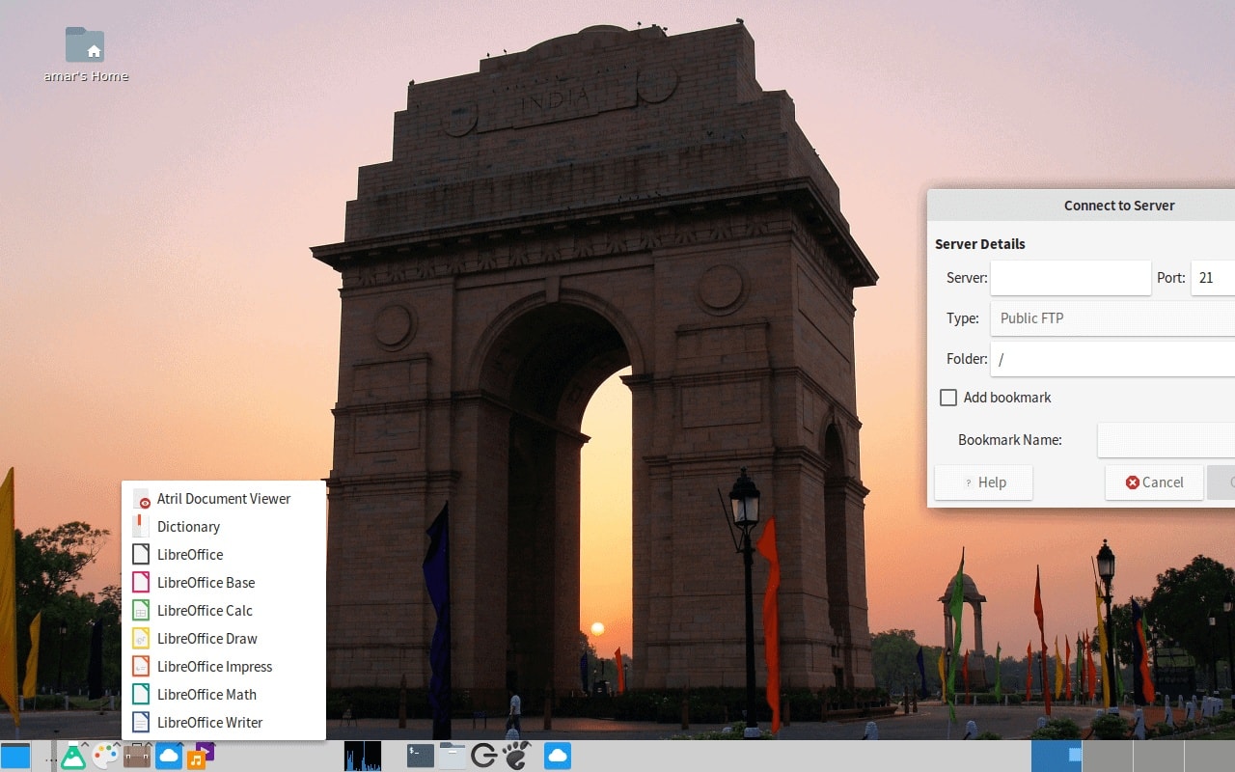Screen dimensions: 1235x772
Task: Start LibreOffice Impress
Action: [224, 667]
